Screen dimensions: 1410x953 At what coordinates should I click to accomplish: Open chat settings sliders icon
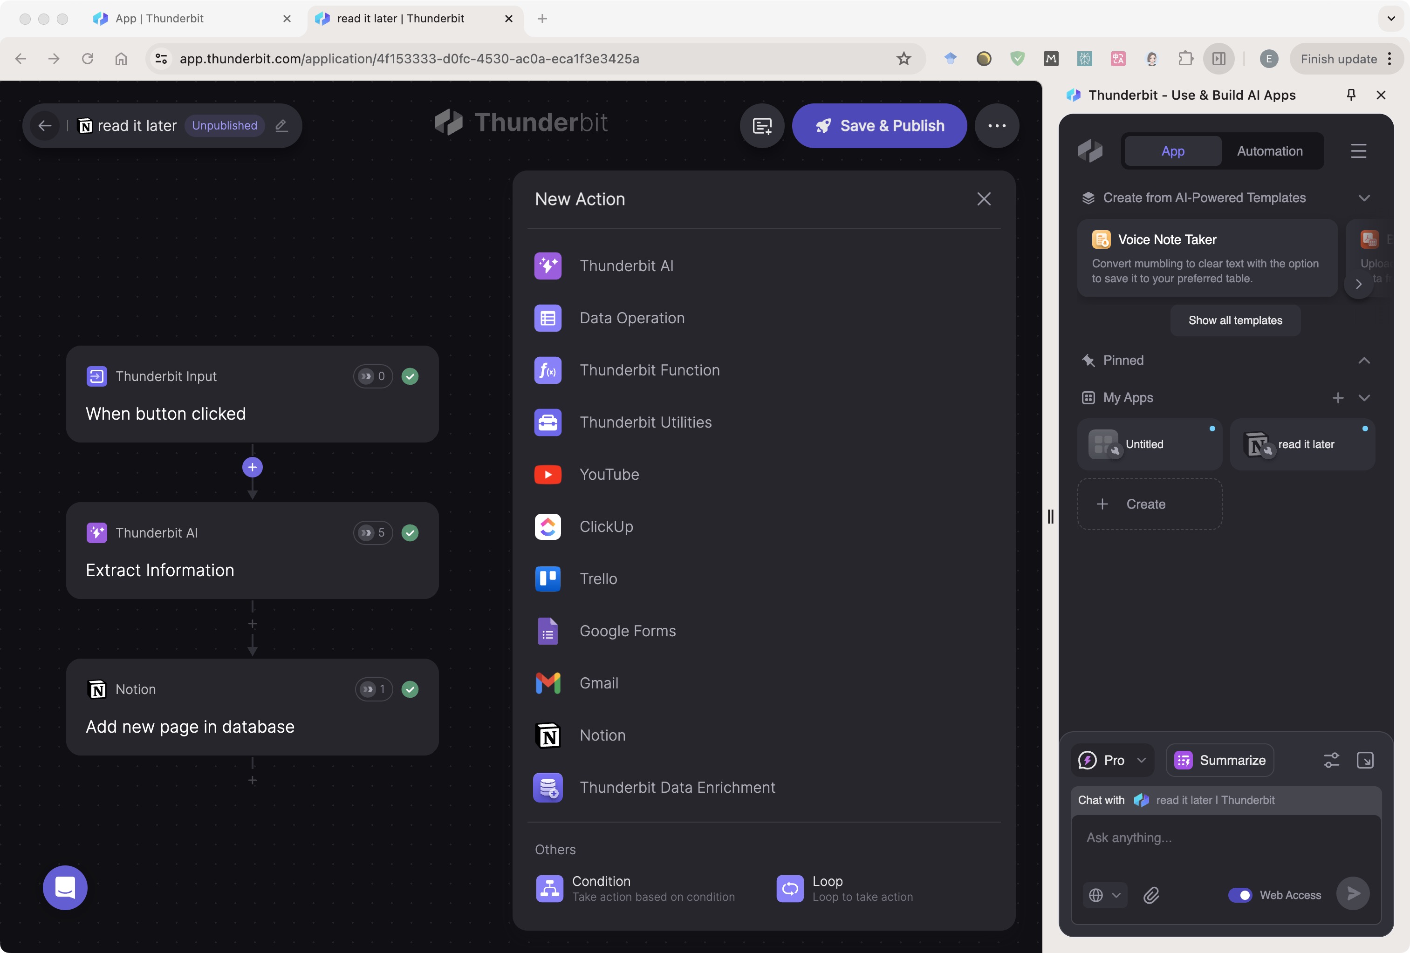tap(1331, 760)
